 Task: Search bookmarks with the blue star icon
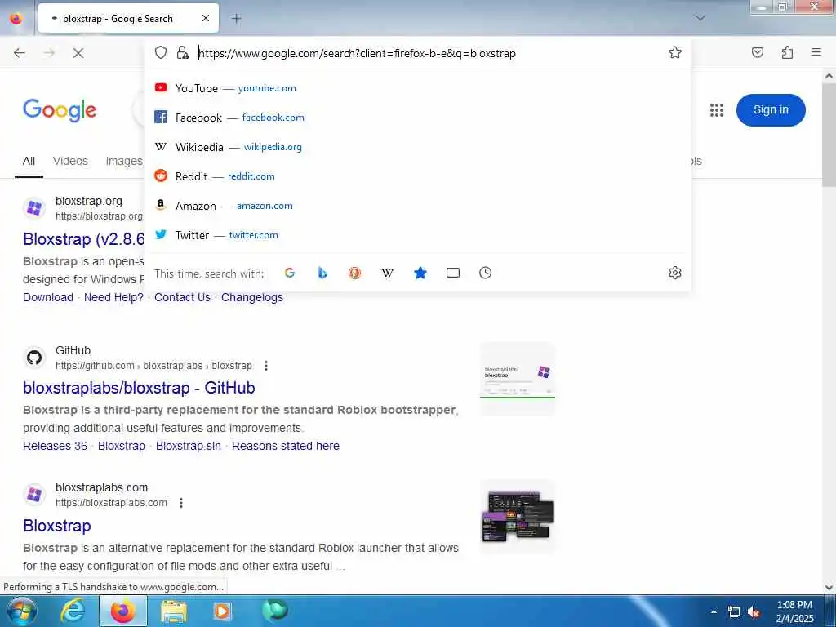[420, 273]
